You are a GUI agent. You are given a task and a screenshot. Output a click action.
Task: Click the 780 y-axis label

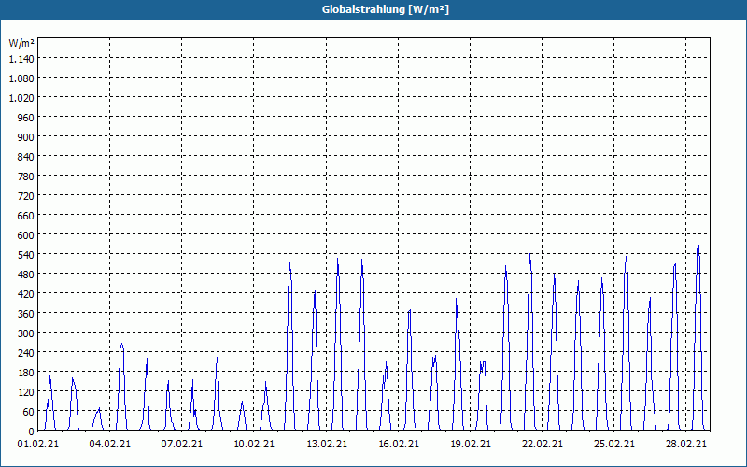26,177
